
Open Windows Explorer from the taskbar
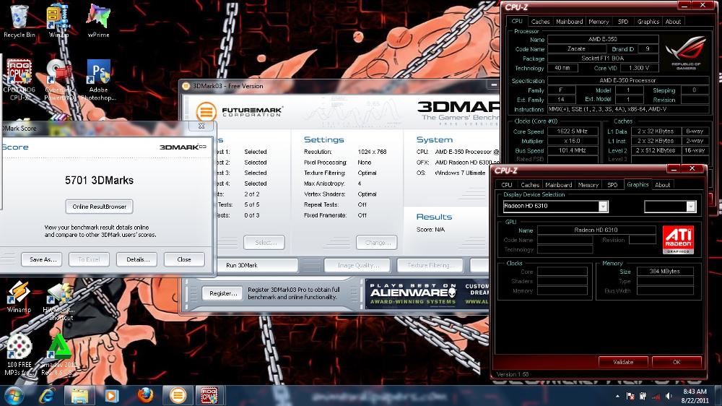point(79,396)
